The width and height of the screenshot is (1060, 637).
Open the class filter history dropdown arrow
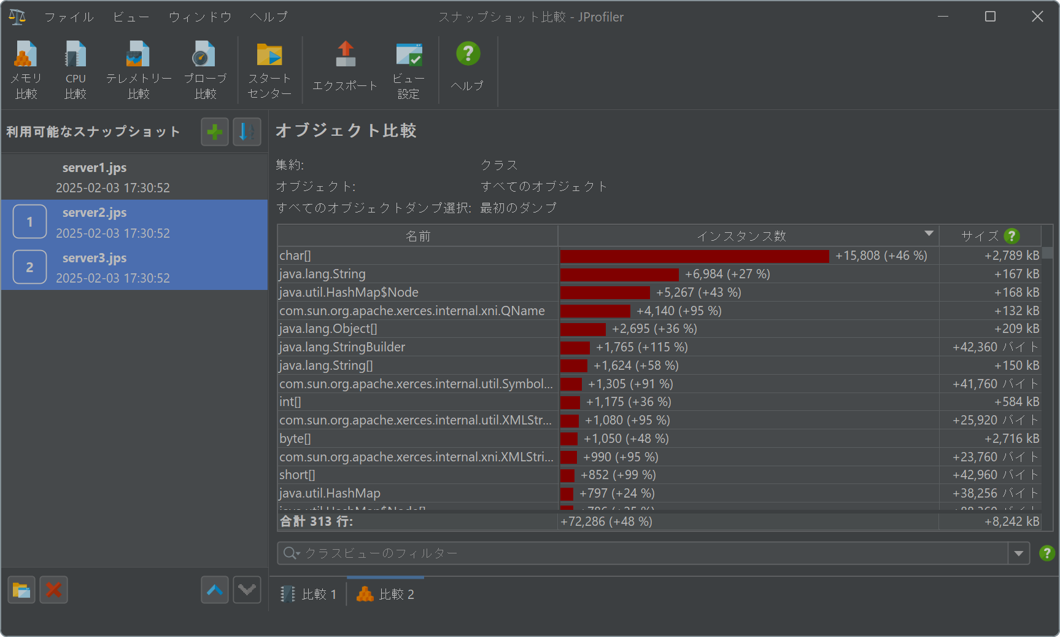coord(1019,553)
